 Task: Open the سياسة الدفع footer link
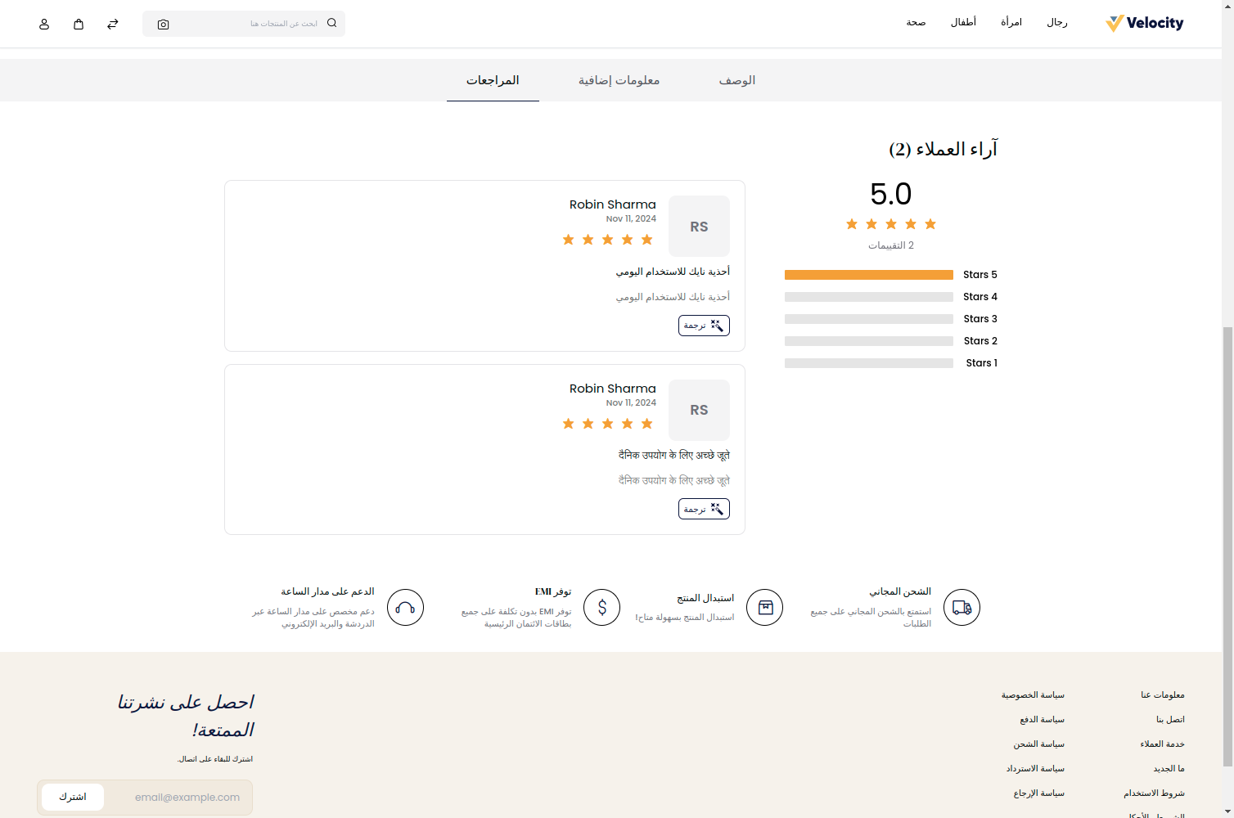pyautogui.click(x=1042, y=719)
